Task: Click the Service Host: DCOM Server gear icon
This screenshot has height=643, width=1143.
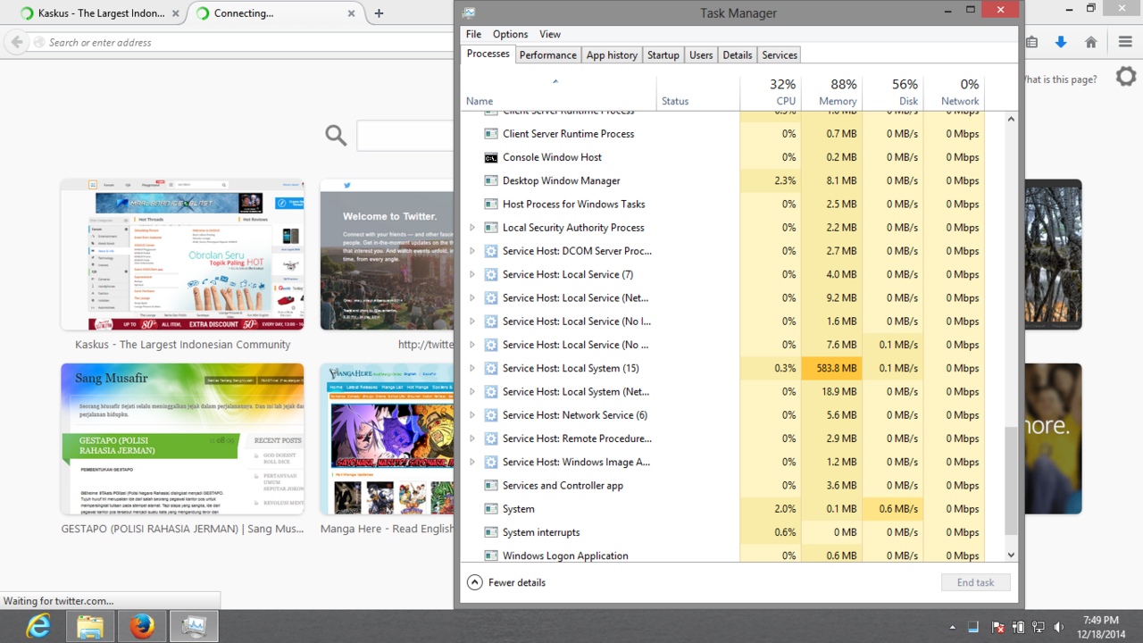Action: [x=490, y=251]
